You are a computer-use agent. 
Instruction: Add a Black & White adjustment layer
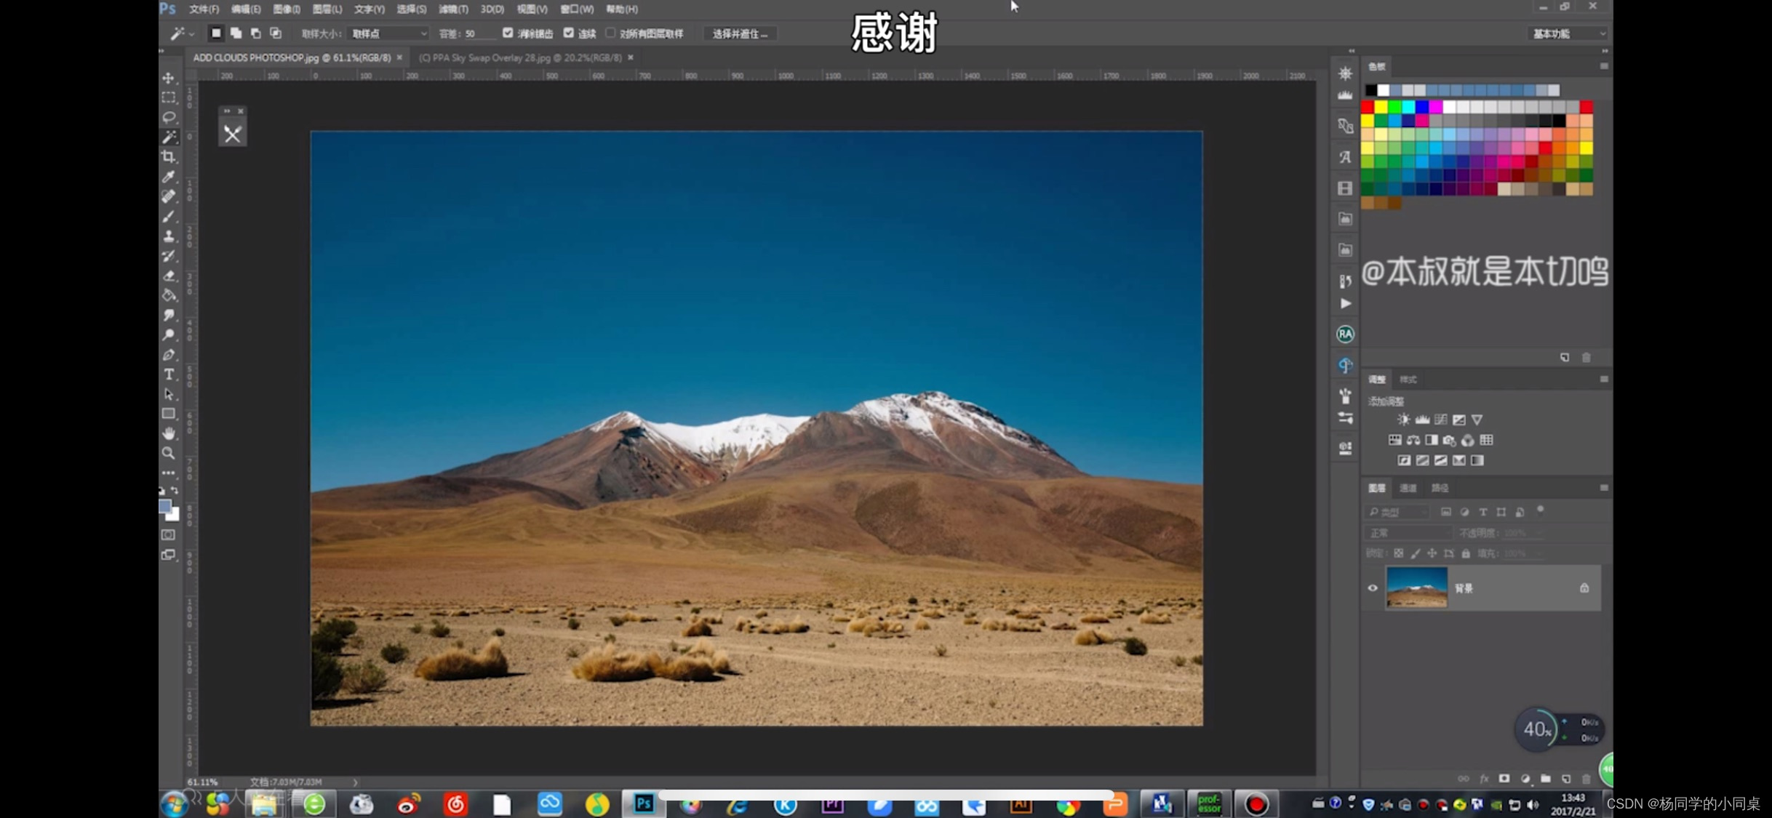(1431, 440)
